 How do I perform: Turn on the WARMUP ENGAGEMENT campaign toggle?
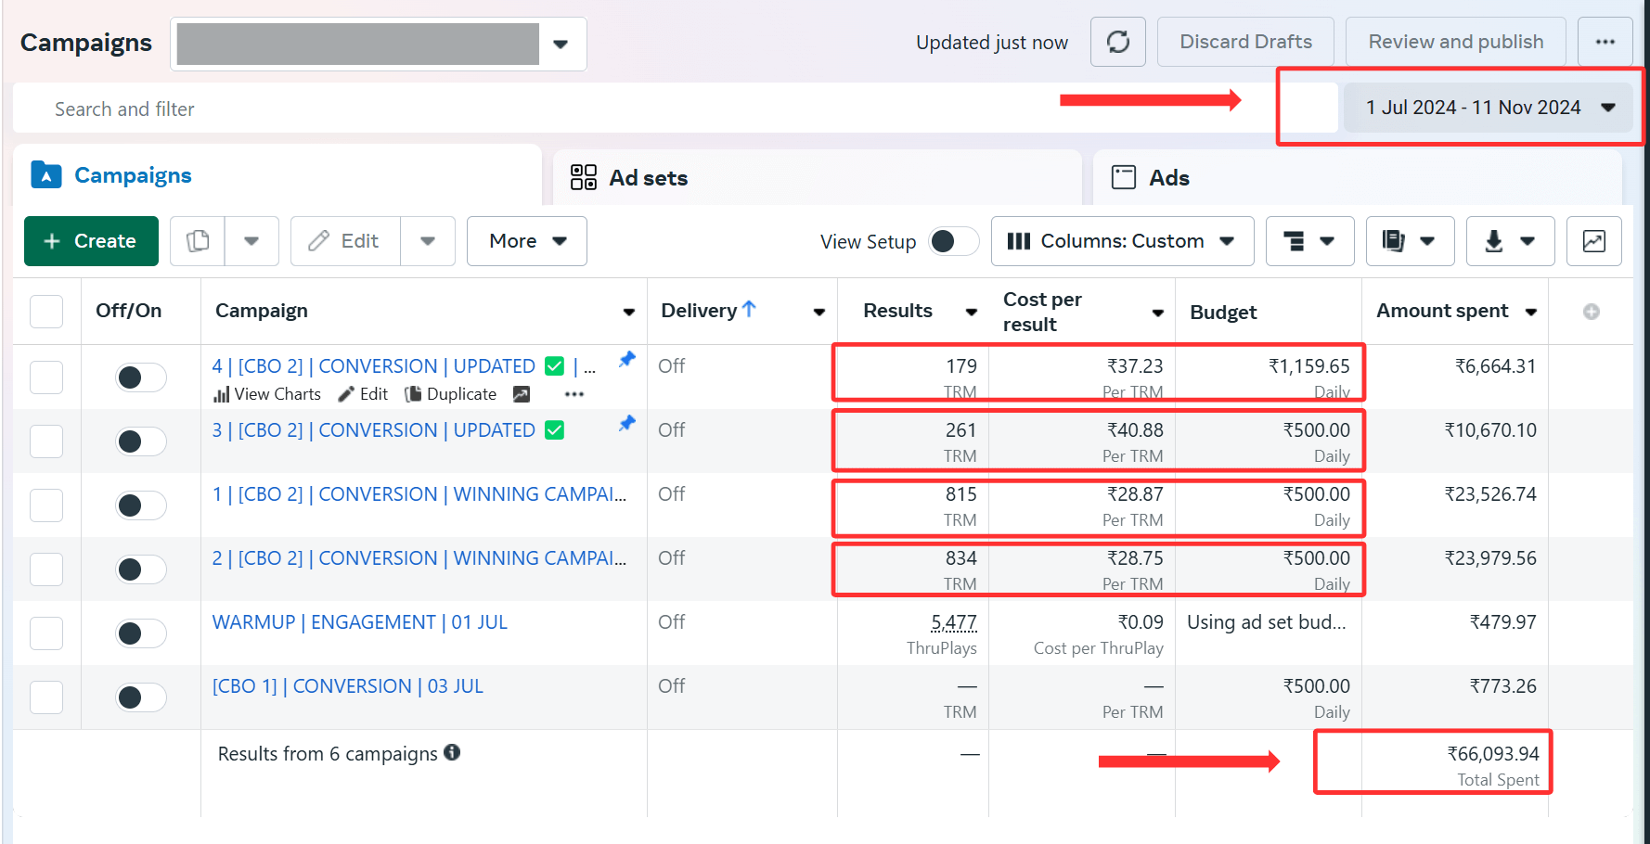(140, 633)
